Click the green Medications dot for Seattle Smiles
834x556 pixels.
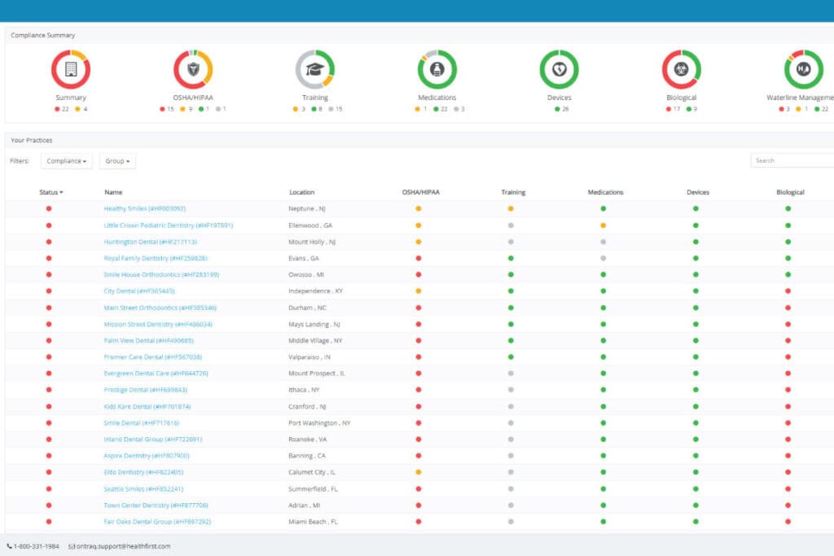pos(604,488)
